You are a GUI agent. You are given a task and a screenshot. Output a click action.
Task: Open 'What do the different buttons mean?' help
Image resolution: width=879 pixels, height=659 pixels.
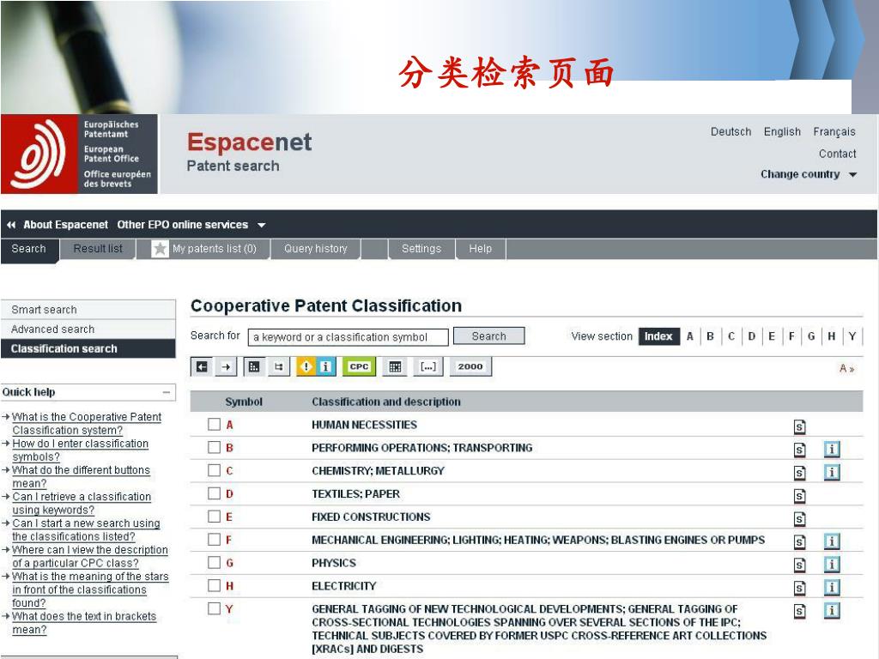click(x=81, y=477)
